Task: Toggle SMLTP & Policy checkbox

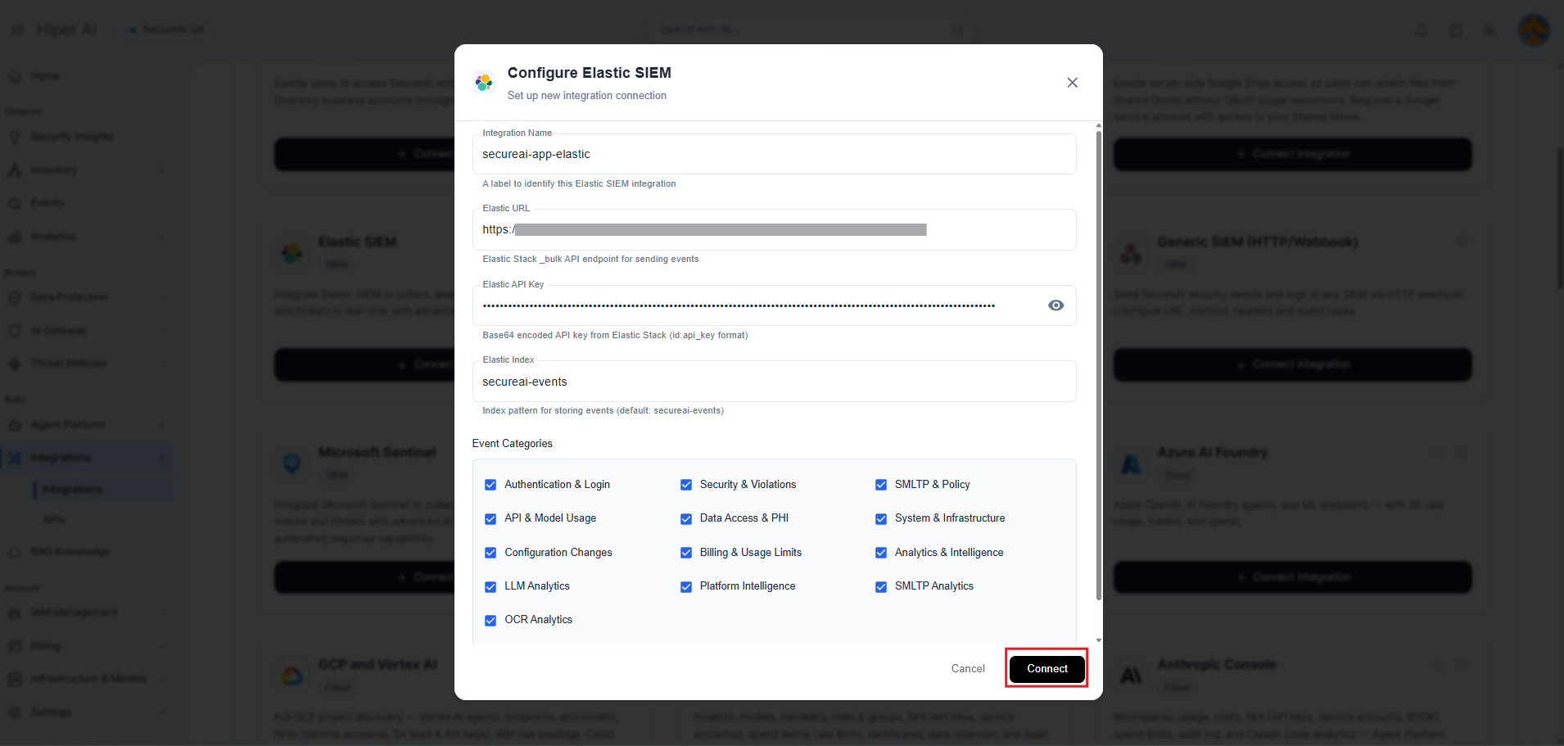Action: (x=881, y=485)
